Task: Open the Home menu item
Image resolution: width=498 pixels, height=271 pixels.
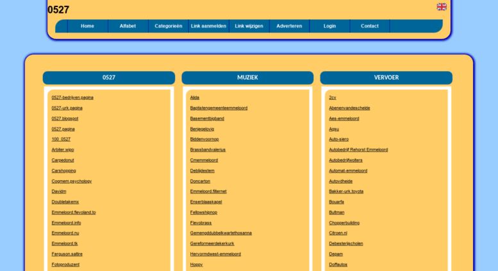Action: click(87, 26)
